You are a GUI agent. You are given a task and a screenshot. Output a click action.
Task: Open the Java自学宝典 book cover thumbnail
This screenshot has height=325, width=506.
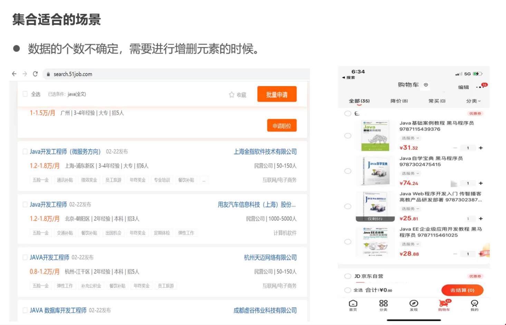click(375, 171)
